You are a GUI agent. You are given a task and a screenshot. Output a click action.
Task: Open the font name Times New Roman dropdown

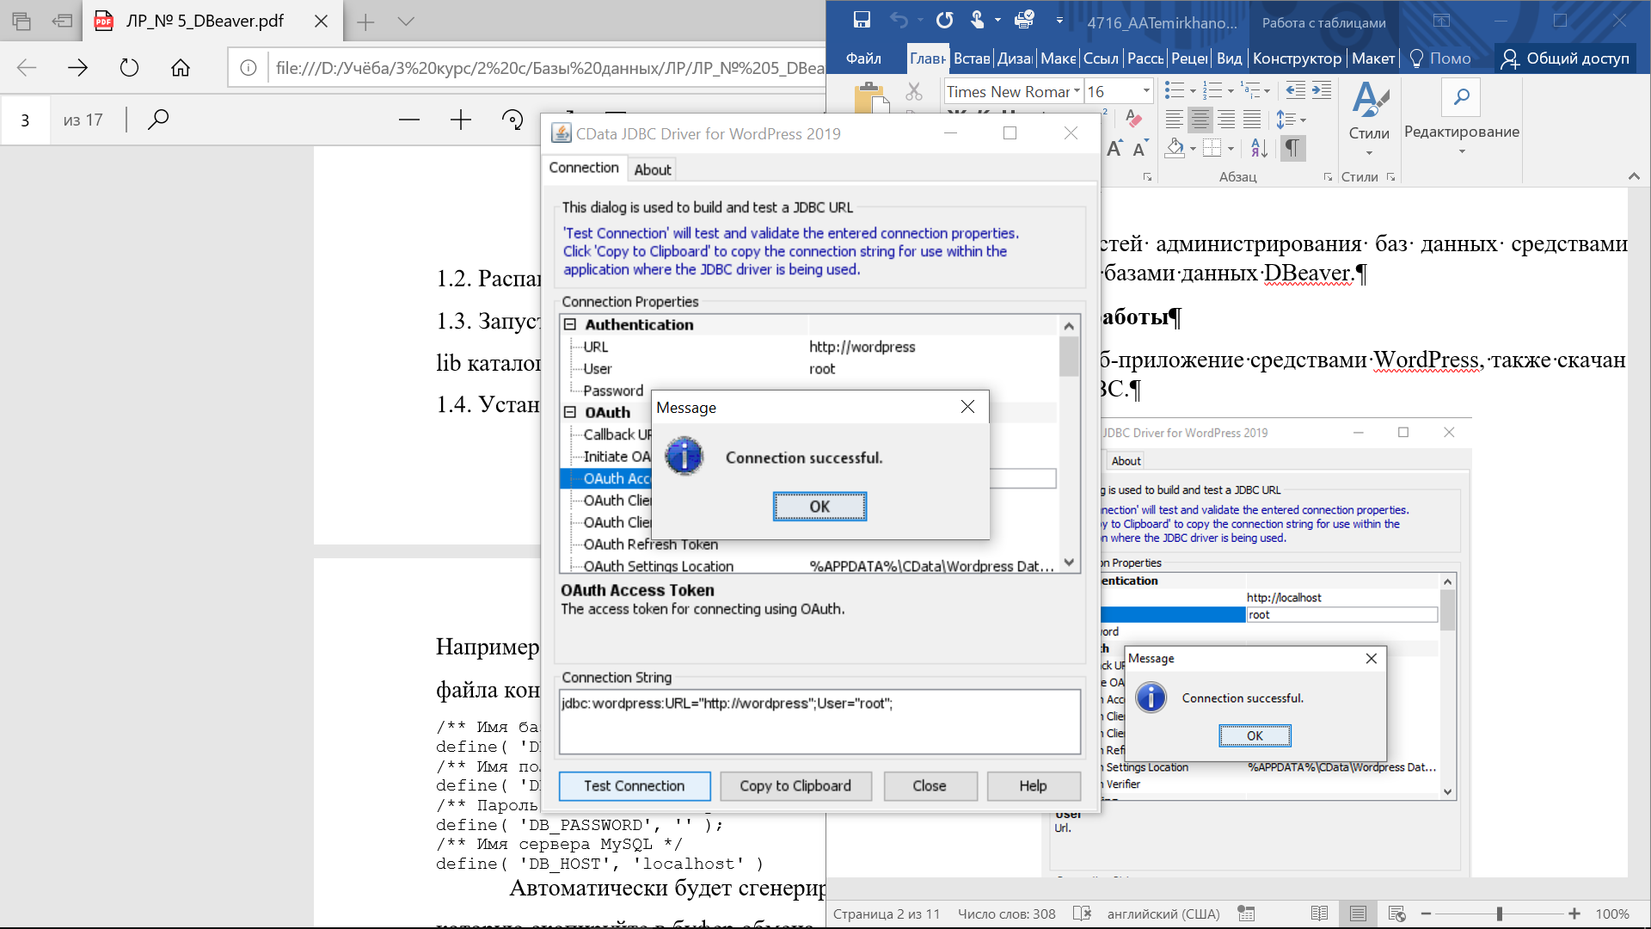(x=1076, y=91)
